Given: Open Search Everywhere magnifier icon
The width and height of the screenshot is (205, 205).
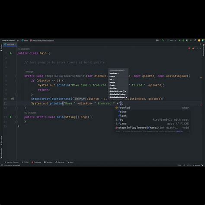Looking at the screenshot, I should 195,40.
